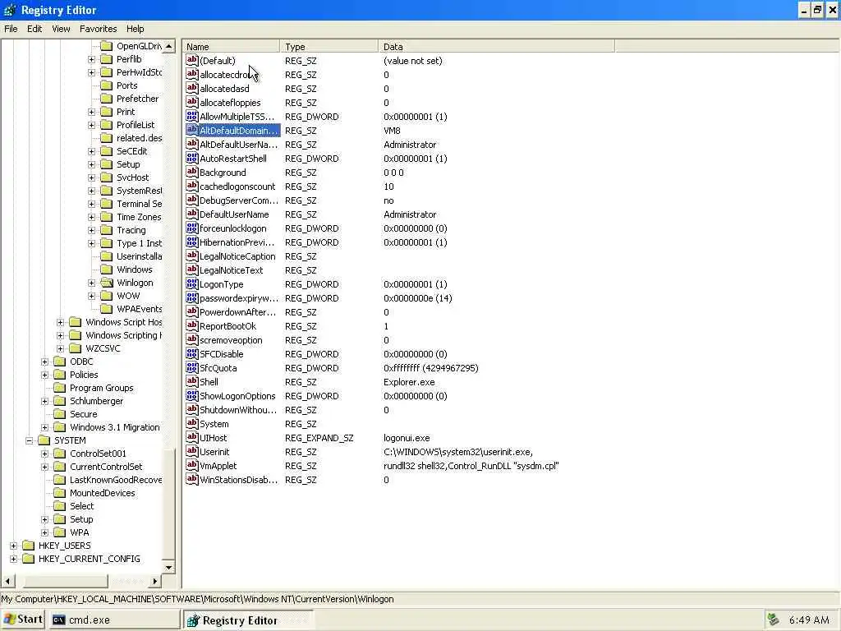Image resolution: width=841 pixels, height=631 pixels.
Task: Expand the HKEY_CURRENT_CONFIG hive
Action: [13, 559]
